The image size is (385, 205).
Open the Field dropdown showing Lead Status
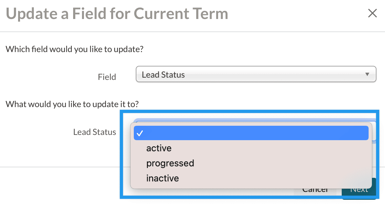(255, 75)
